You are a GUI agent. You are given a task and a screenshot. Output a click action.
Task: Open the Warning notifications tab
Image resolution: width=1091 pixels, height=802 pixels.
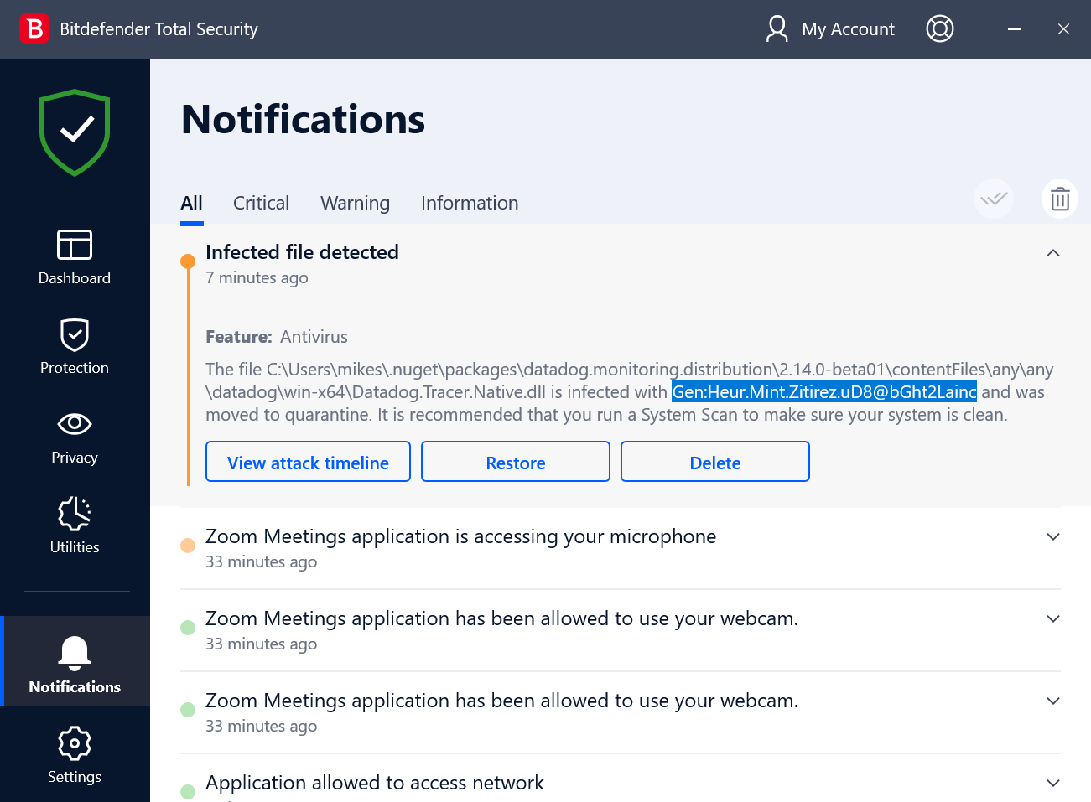(x=355, y=203)
